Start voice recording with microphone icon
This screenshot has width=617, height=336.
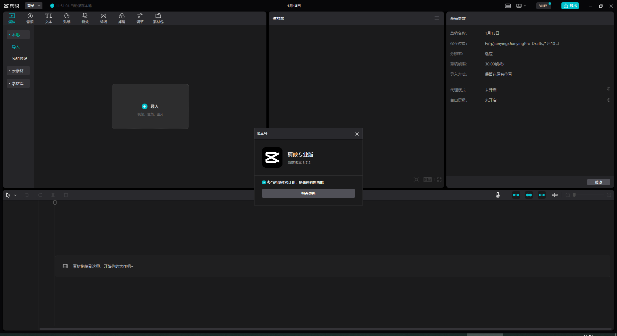click(x=498, y=195)
